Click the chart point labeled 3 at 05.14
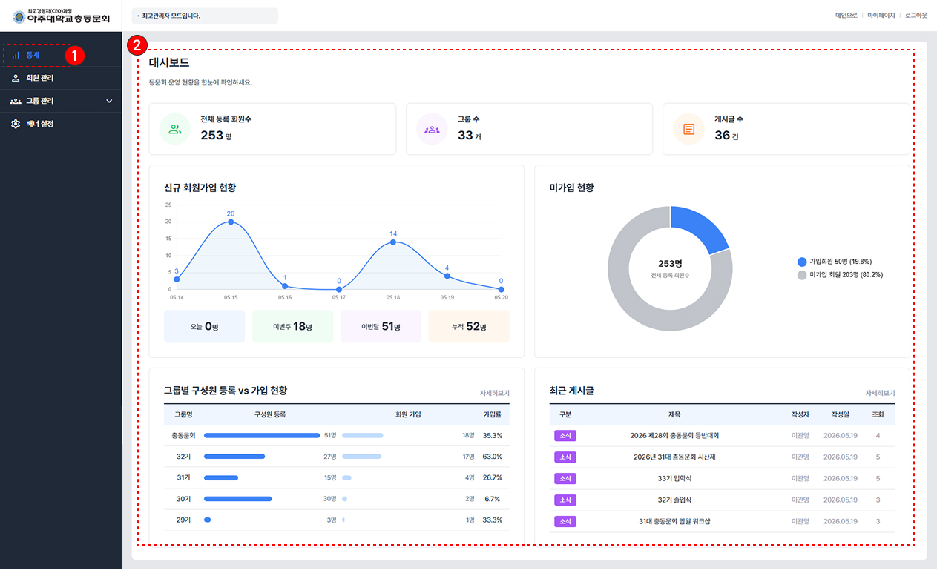This screenshot has width=937, height=570. [177, 279]
